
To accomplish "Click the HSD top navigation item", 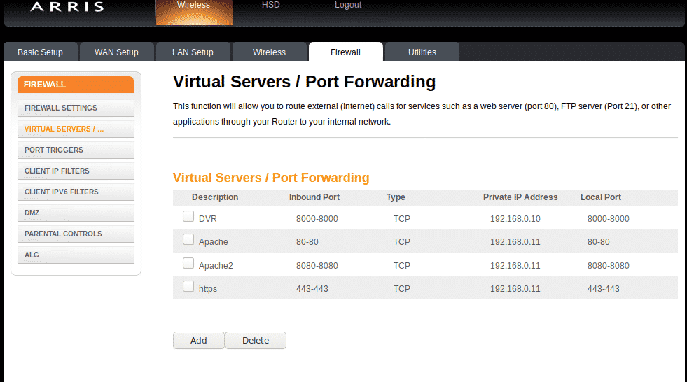I will coord(270,6).
